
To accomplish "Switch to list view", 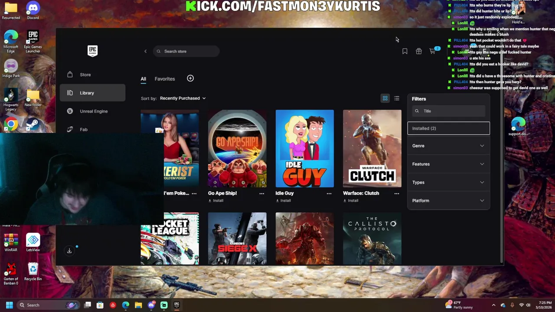I will 397,98.
